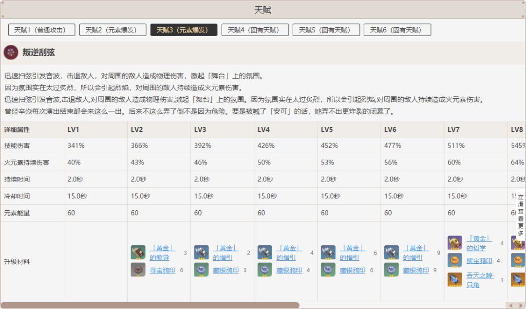Open 「黄金」的指引 link in LV4 column
Viewport: 526px width, 309px height.
point(289,253)
